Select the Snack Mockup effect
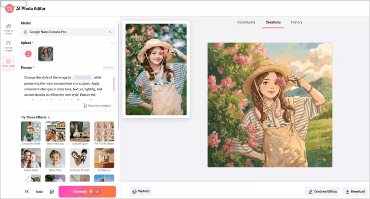 click(x=55, y=133)
